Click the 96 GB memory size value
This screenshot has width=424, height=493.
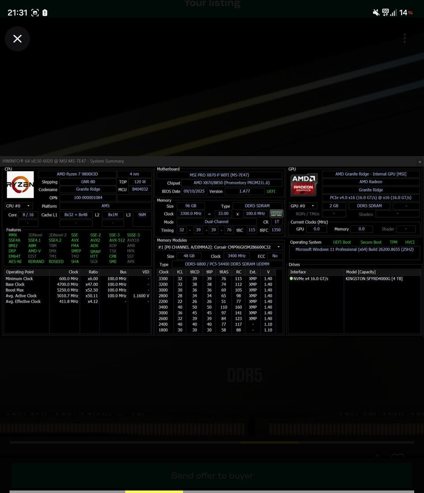[191, 206]
